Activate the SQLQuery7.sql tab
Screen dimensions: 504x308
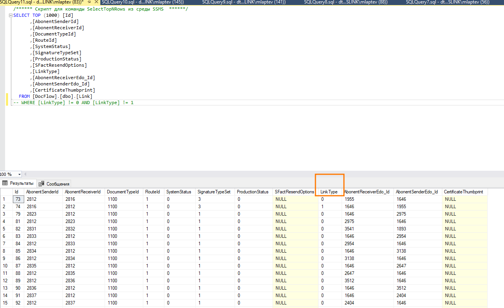point(447,2)
